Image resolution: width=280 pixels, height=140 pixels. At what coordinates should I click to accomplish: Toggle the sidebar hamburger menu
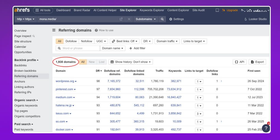(x=54, y=30)
